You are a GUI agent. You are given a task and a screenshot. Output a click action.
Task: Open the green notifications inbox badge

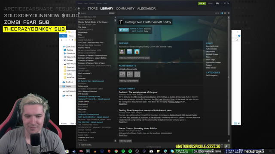202,3
